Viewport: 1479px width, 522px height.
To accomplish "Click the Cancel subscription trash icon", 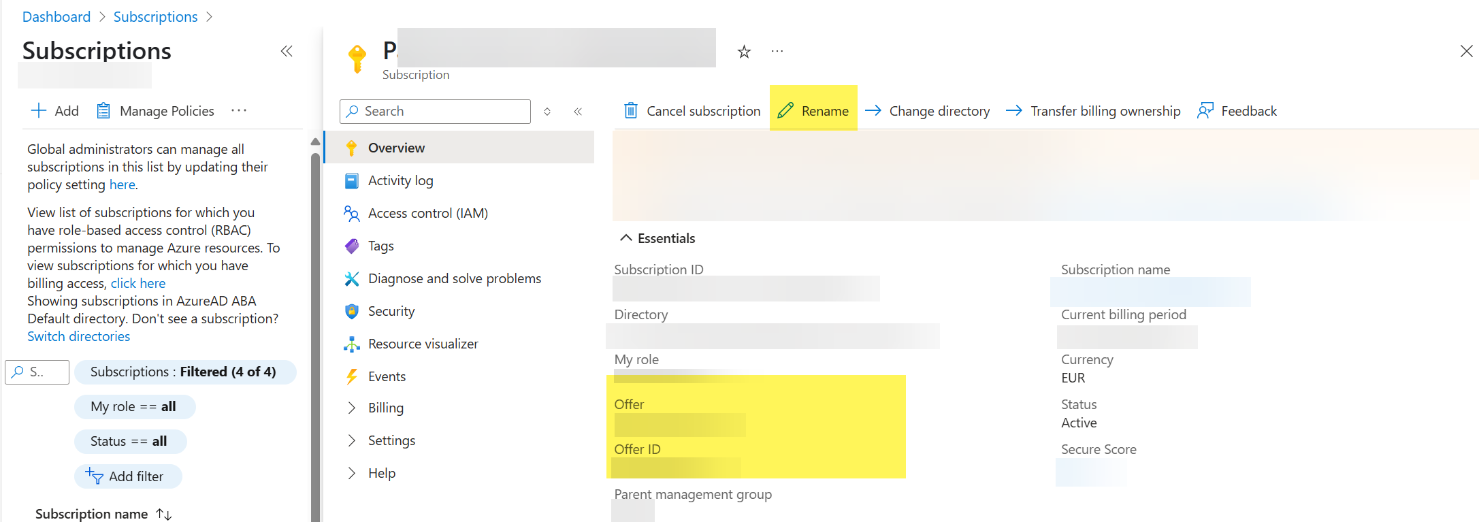I will tap(631, 110).
